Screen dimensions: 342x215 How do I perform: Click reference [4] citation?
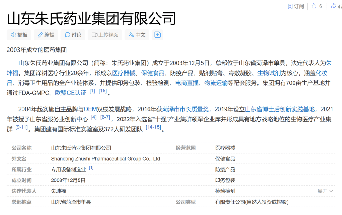click(x=94, y=117)
